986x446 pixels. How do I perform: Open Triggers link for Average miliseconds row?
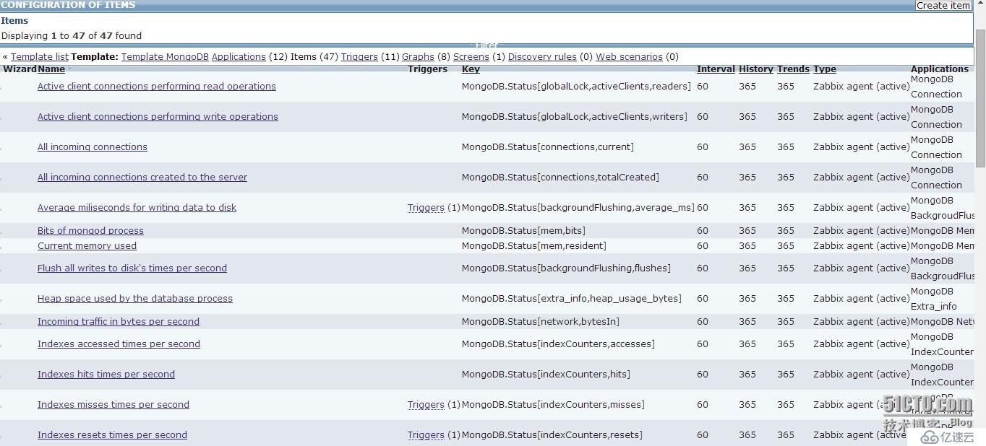[426, 207]
